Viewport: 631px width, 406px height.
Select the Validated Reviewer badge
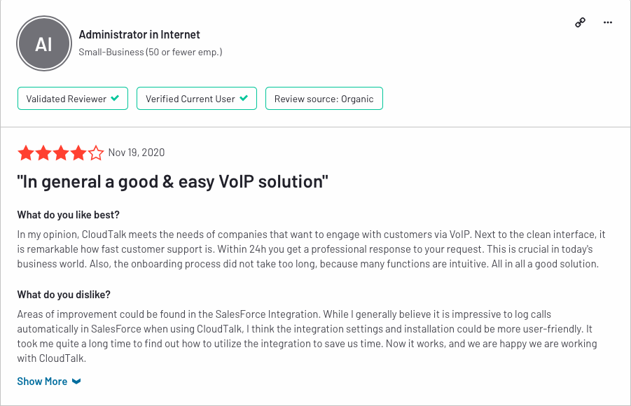(73, 98)
